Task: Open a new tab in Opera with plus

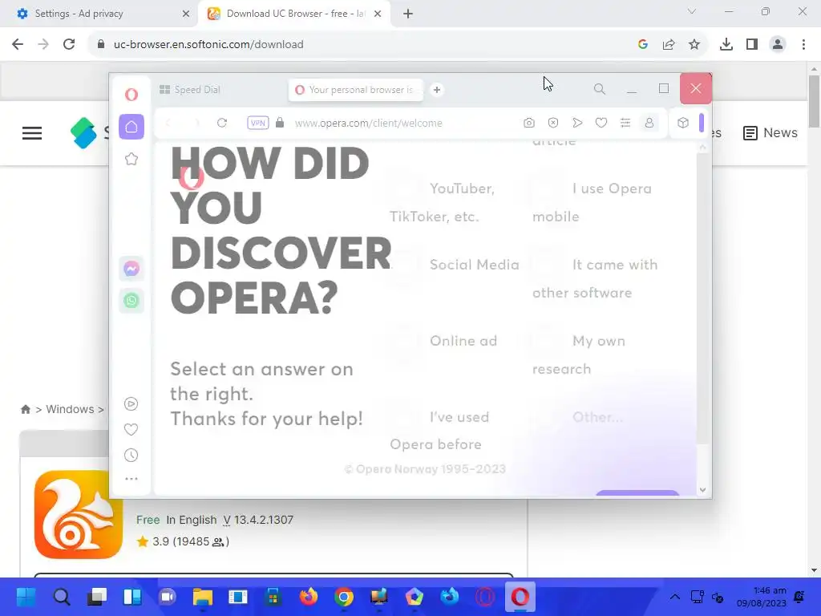Action: [x=437, y=90]
